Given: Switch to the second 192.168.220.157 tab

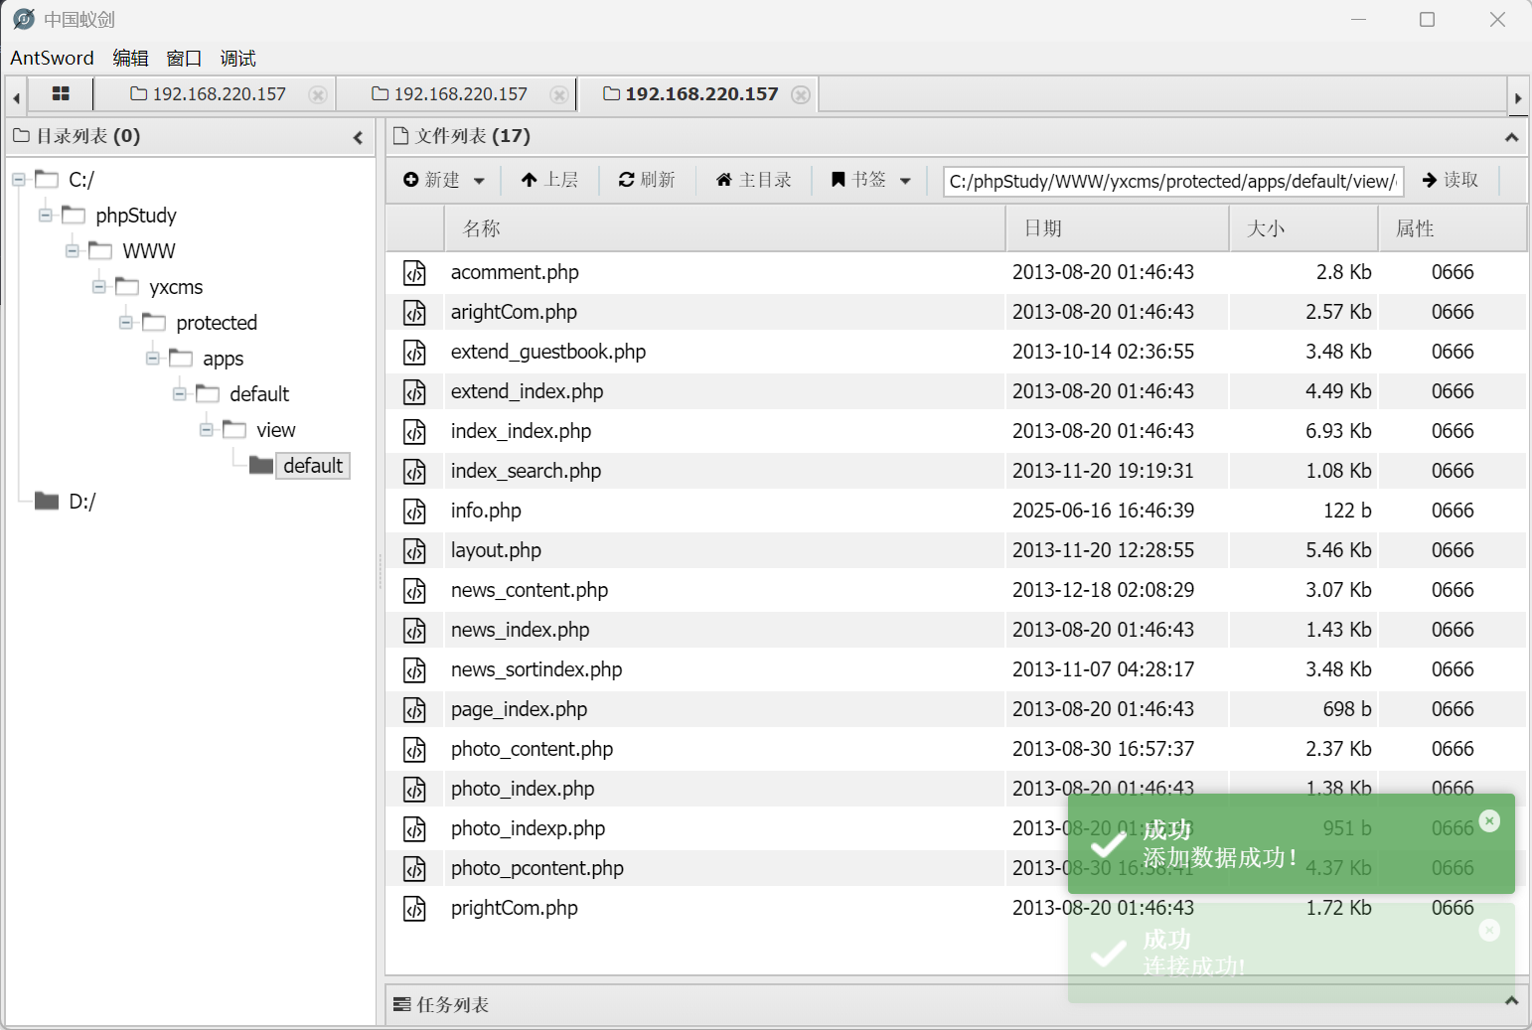Looking at the screenshot, I should 450,94.
